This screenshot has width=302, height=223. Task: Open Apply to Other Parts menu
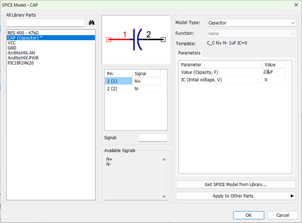pos(236,196)
